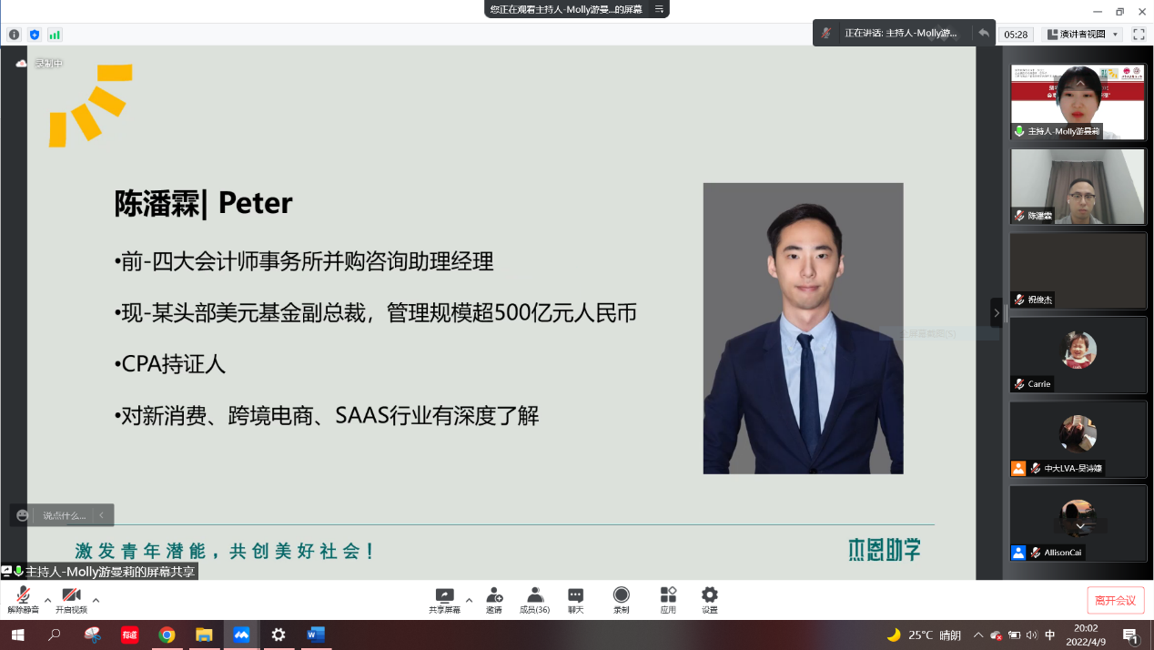Open the Invite (邀请) icon
Screen dimensions: 1154x650
click(x=493, y=600)
